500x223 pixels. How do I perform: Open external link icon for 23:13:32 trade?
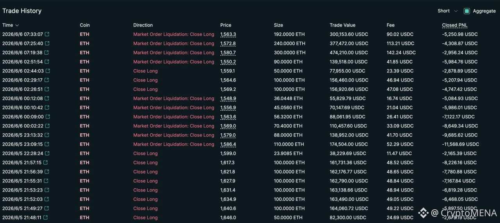tap(47, 135)
